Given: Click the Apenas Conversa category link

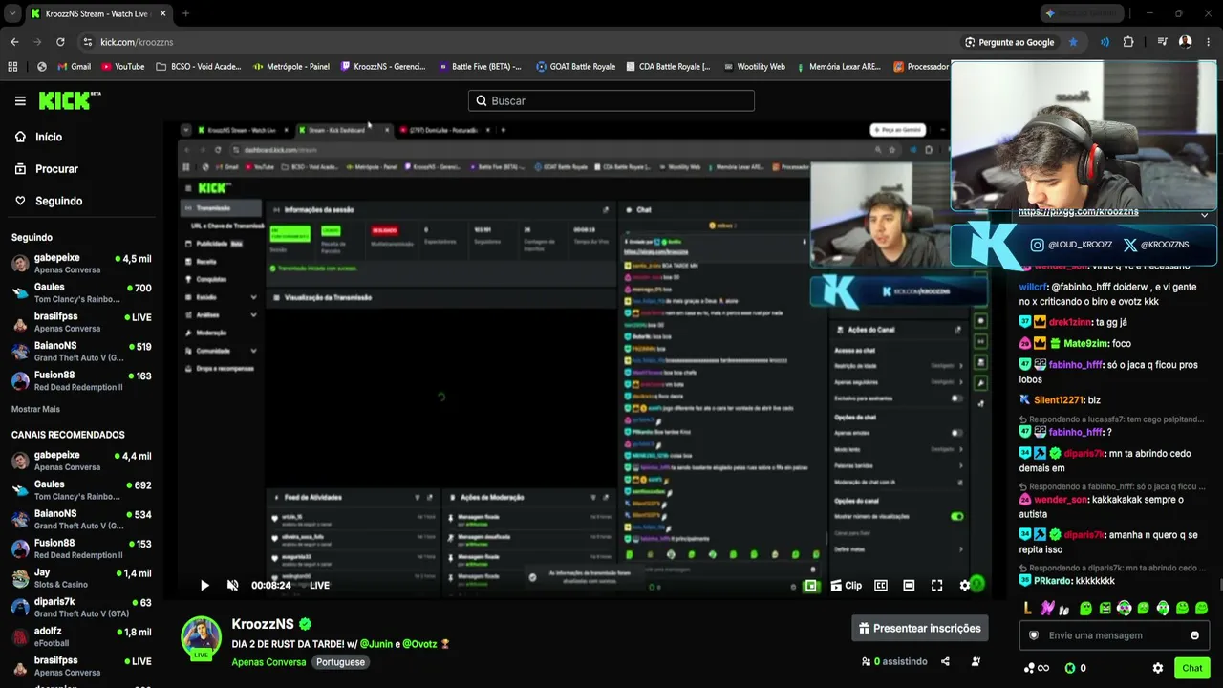Looking at the screenshot, I should 268,662.
